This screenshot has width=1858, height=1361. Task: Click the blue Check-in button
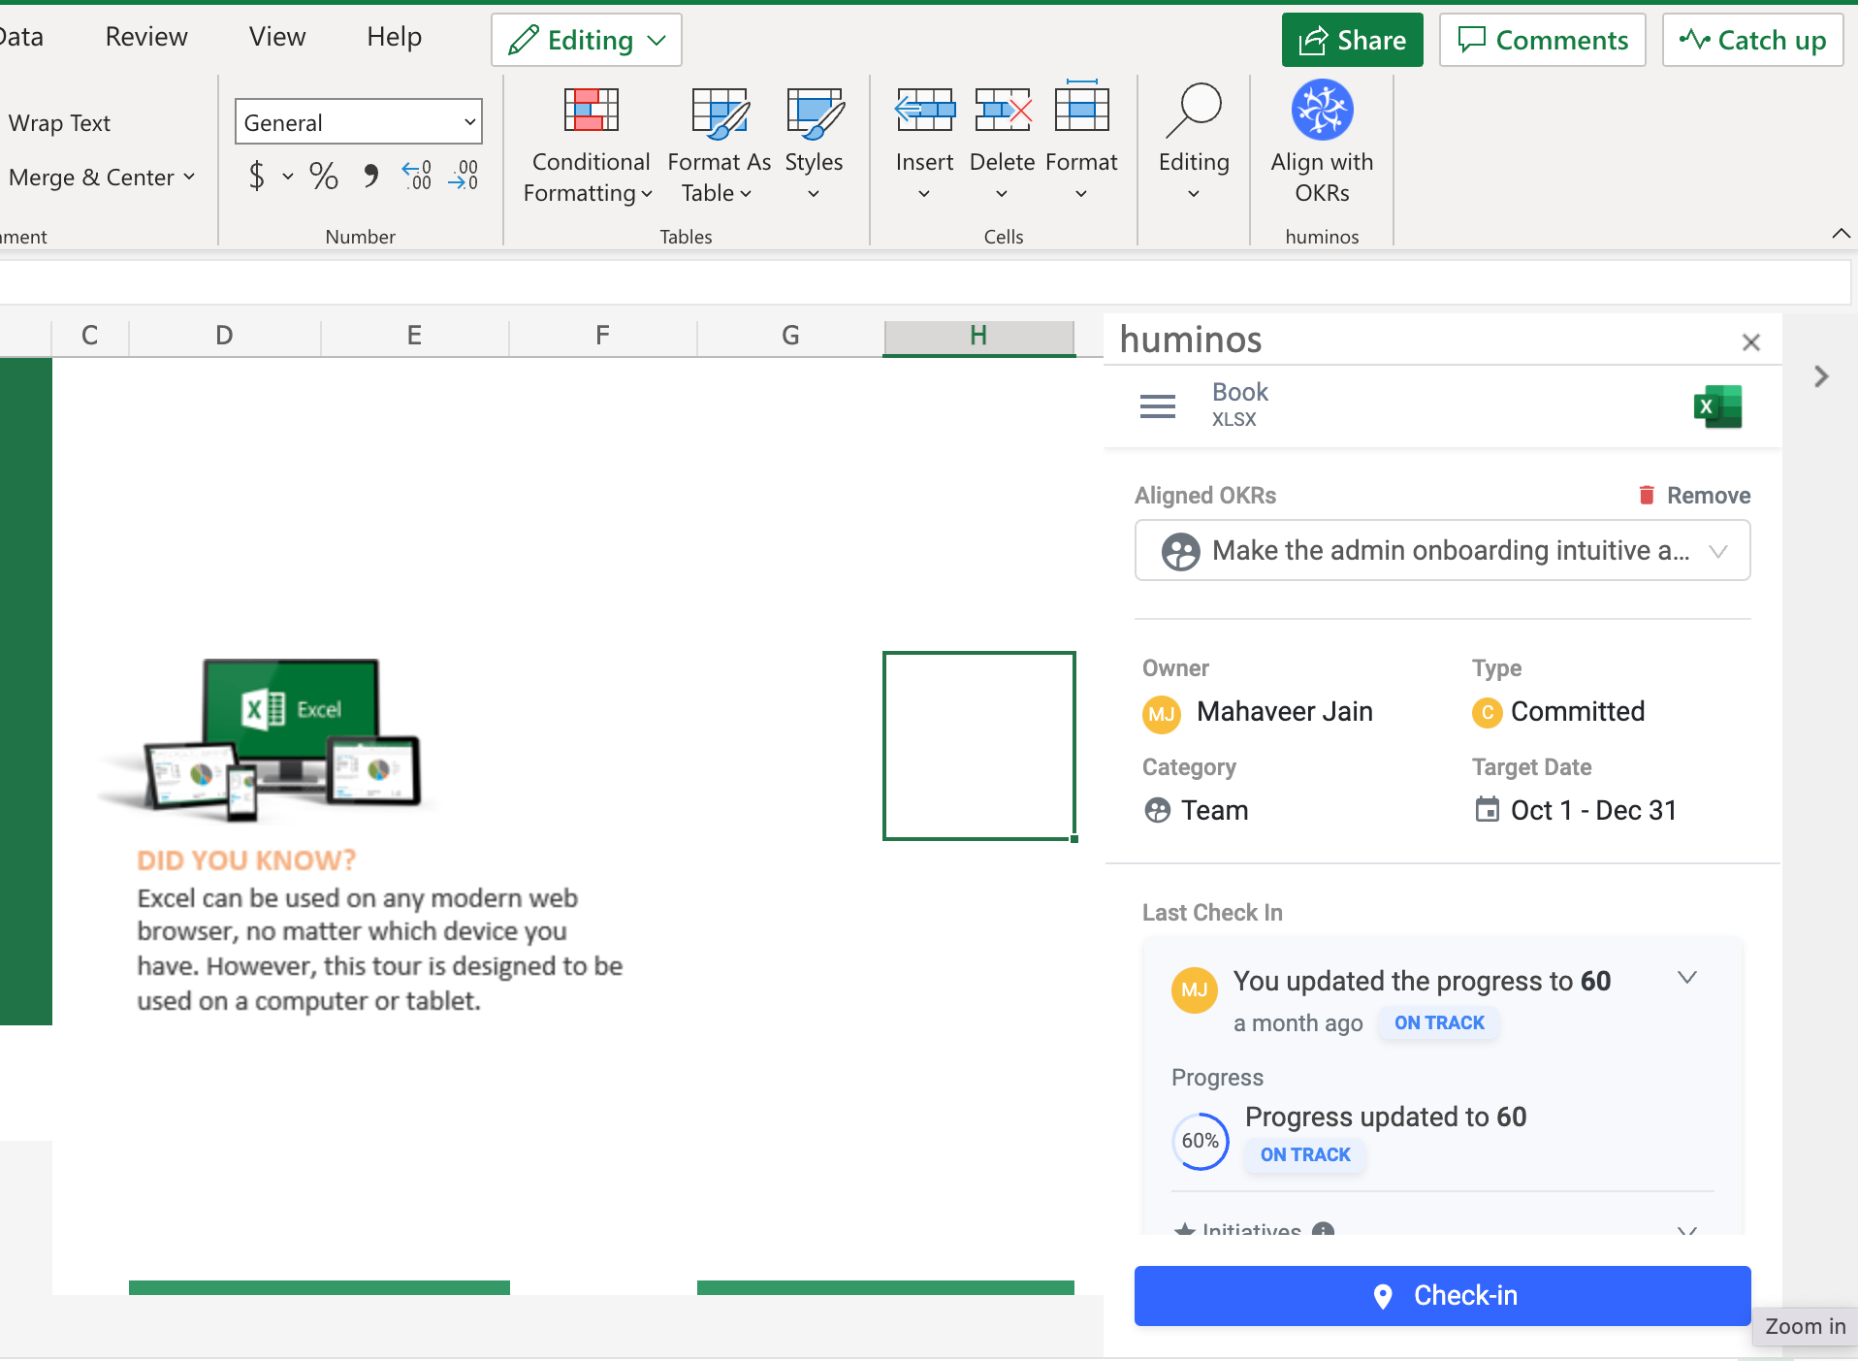click(x=1442, y=1295)
